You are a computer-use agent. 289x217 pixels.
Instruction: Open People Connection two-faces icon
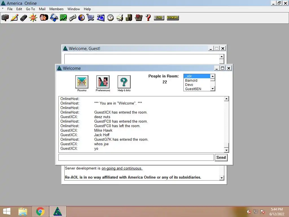(x=44, y=18)
